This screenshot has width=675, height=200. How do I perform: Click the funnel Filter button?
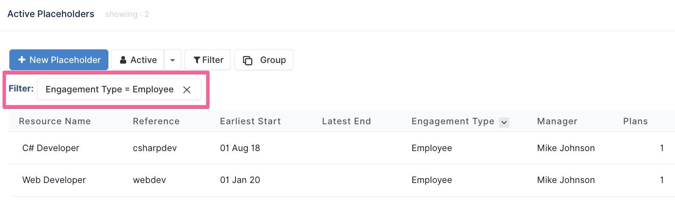[207, 60]
